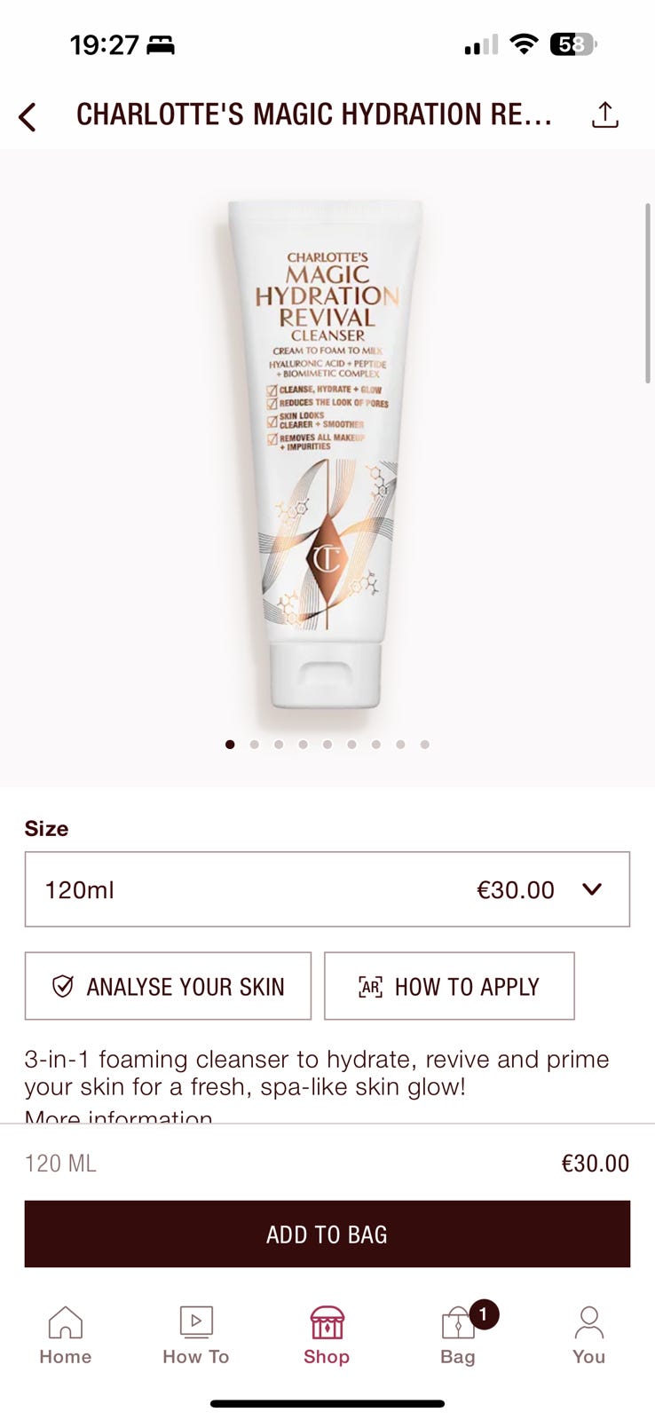Tap the AR icon beside How To Apply
Screen dimensions: 655x1420
[x=370, y=986]
